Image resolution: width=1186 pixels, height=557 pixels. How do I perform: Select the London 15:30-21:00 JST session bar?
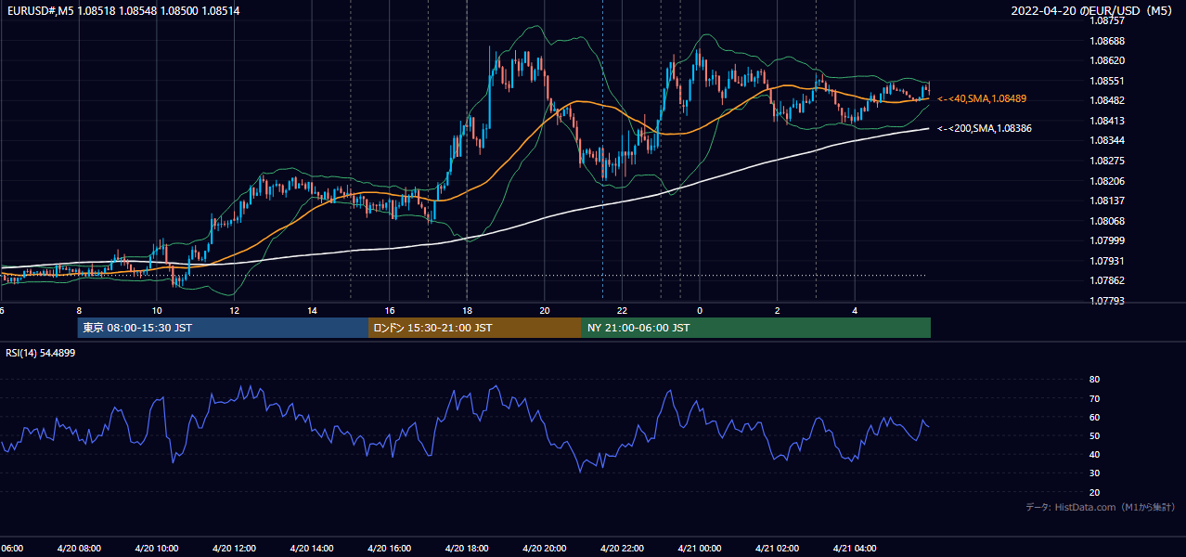(x=475, y=328)
